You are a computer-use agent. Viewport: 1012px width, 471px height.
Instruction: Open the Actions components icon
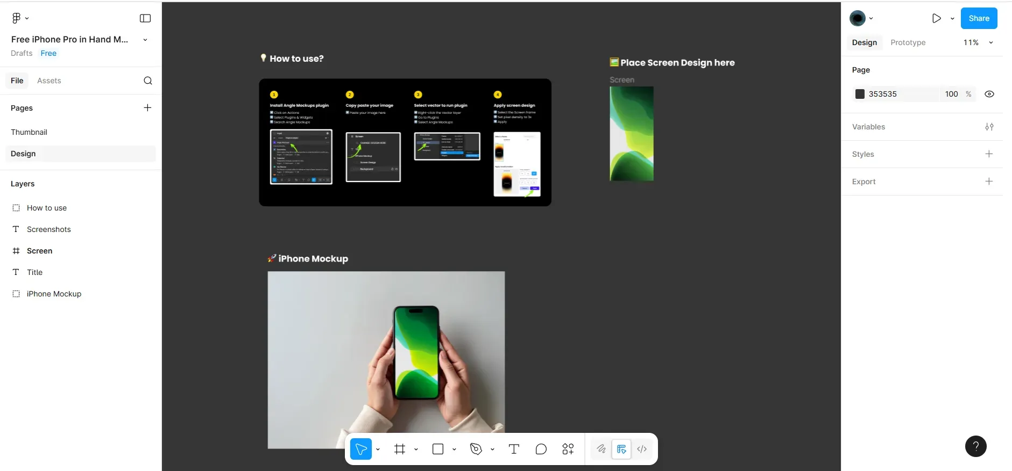(568, 449)
